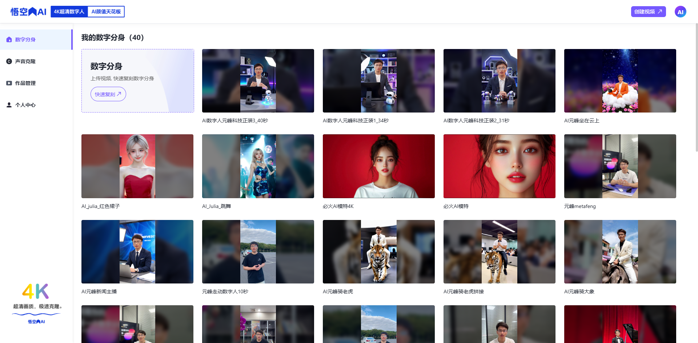Select the AI颜值天花板 header tab
Screen dimensions: 698x343
106,12
